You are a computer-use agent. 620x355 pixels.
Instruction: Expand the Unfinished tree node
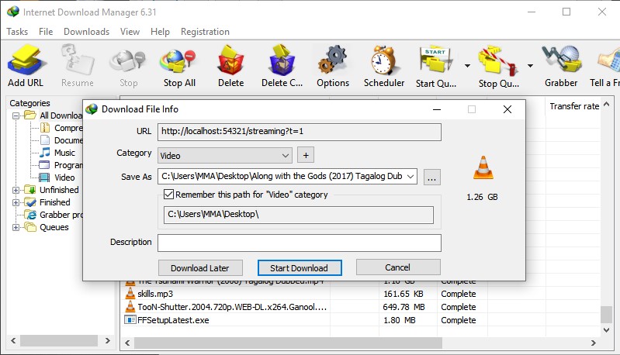click(16, 190)
